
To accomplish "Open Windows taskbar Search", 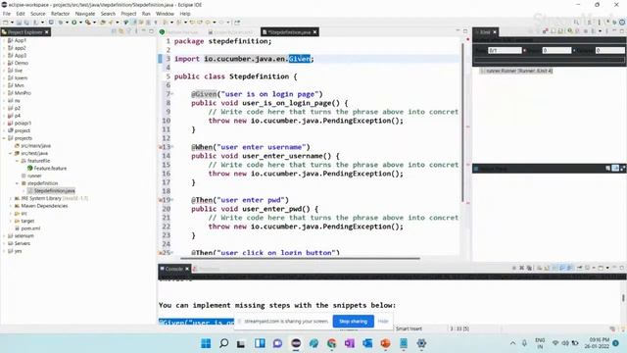I will pyautogui.click(x=224, y=343).
